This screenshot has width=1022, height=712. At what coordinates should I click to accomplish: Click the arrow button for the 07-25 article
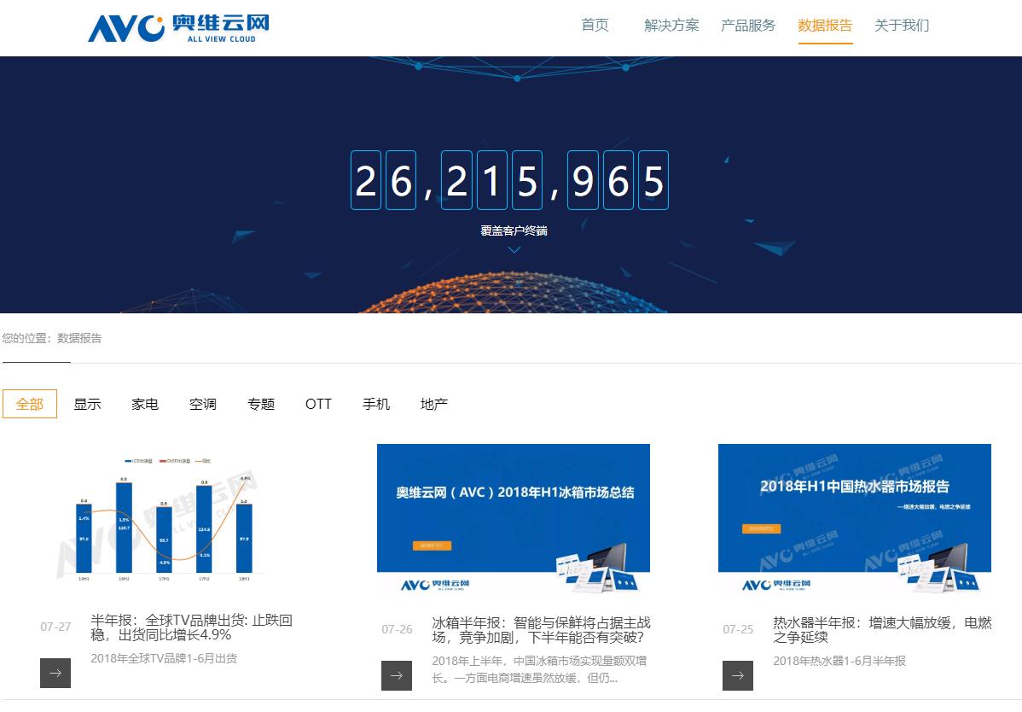tap(738, 675)
